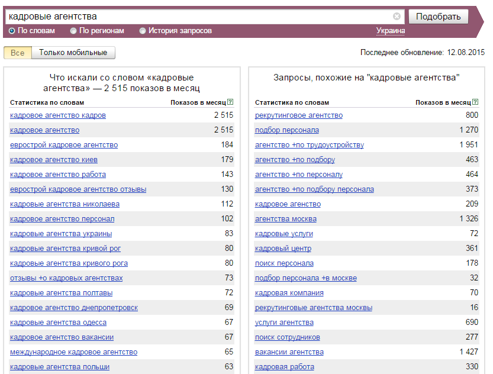
Task: Open link 'кадровые услуги'
Action: coord(284,234)
